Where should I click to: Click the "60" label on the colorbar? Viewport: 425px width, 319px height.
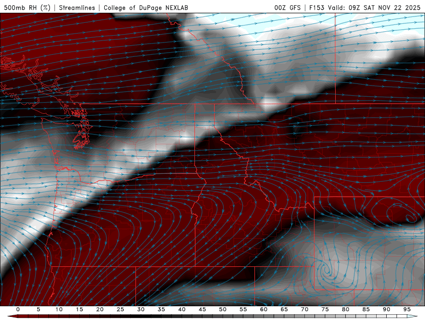coord(263,309)
